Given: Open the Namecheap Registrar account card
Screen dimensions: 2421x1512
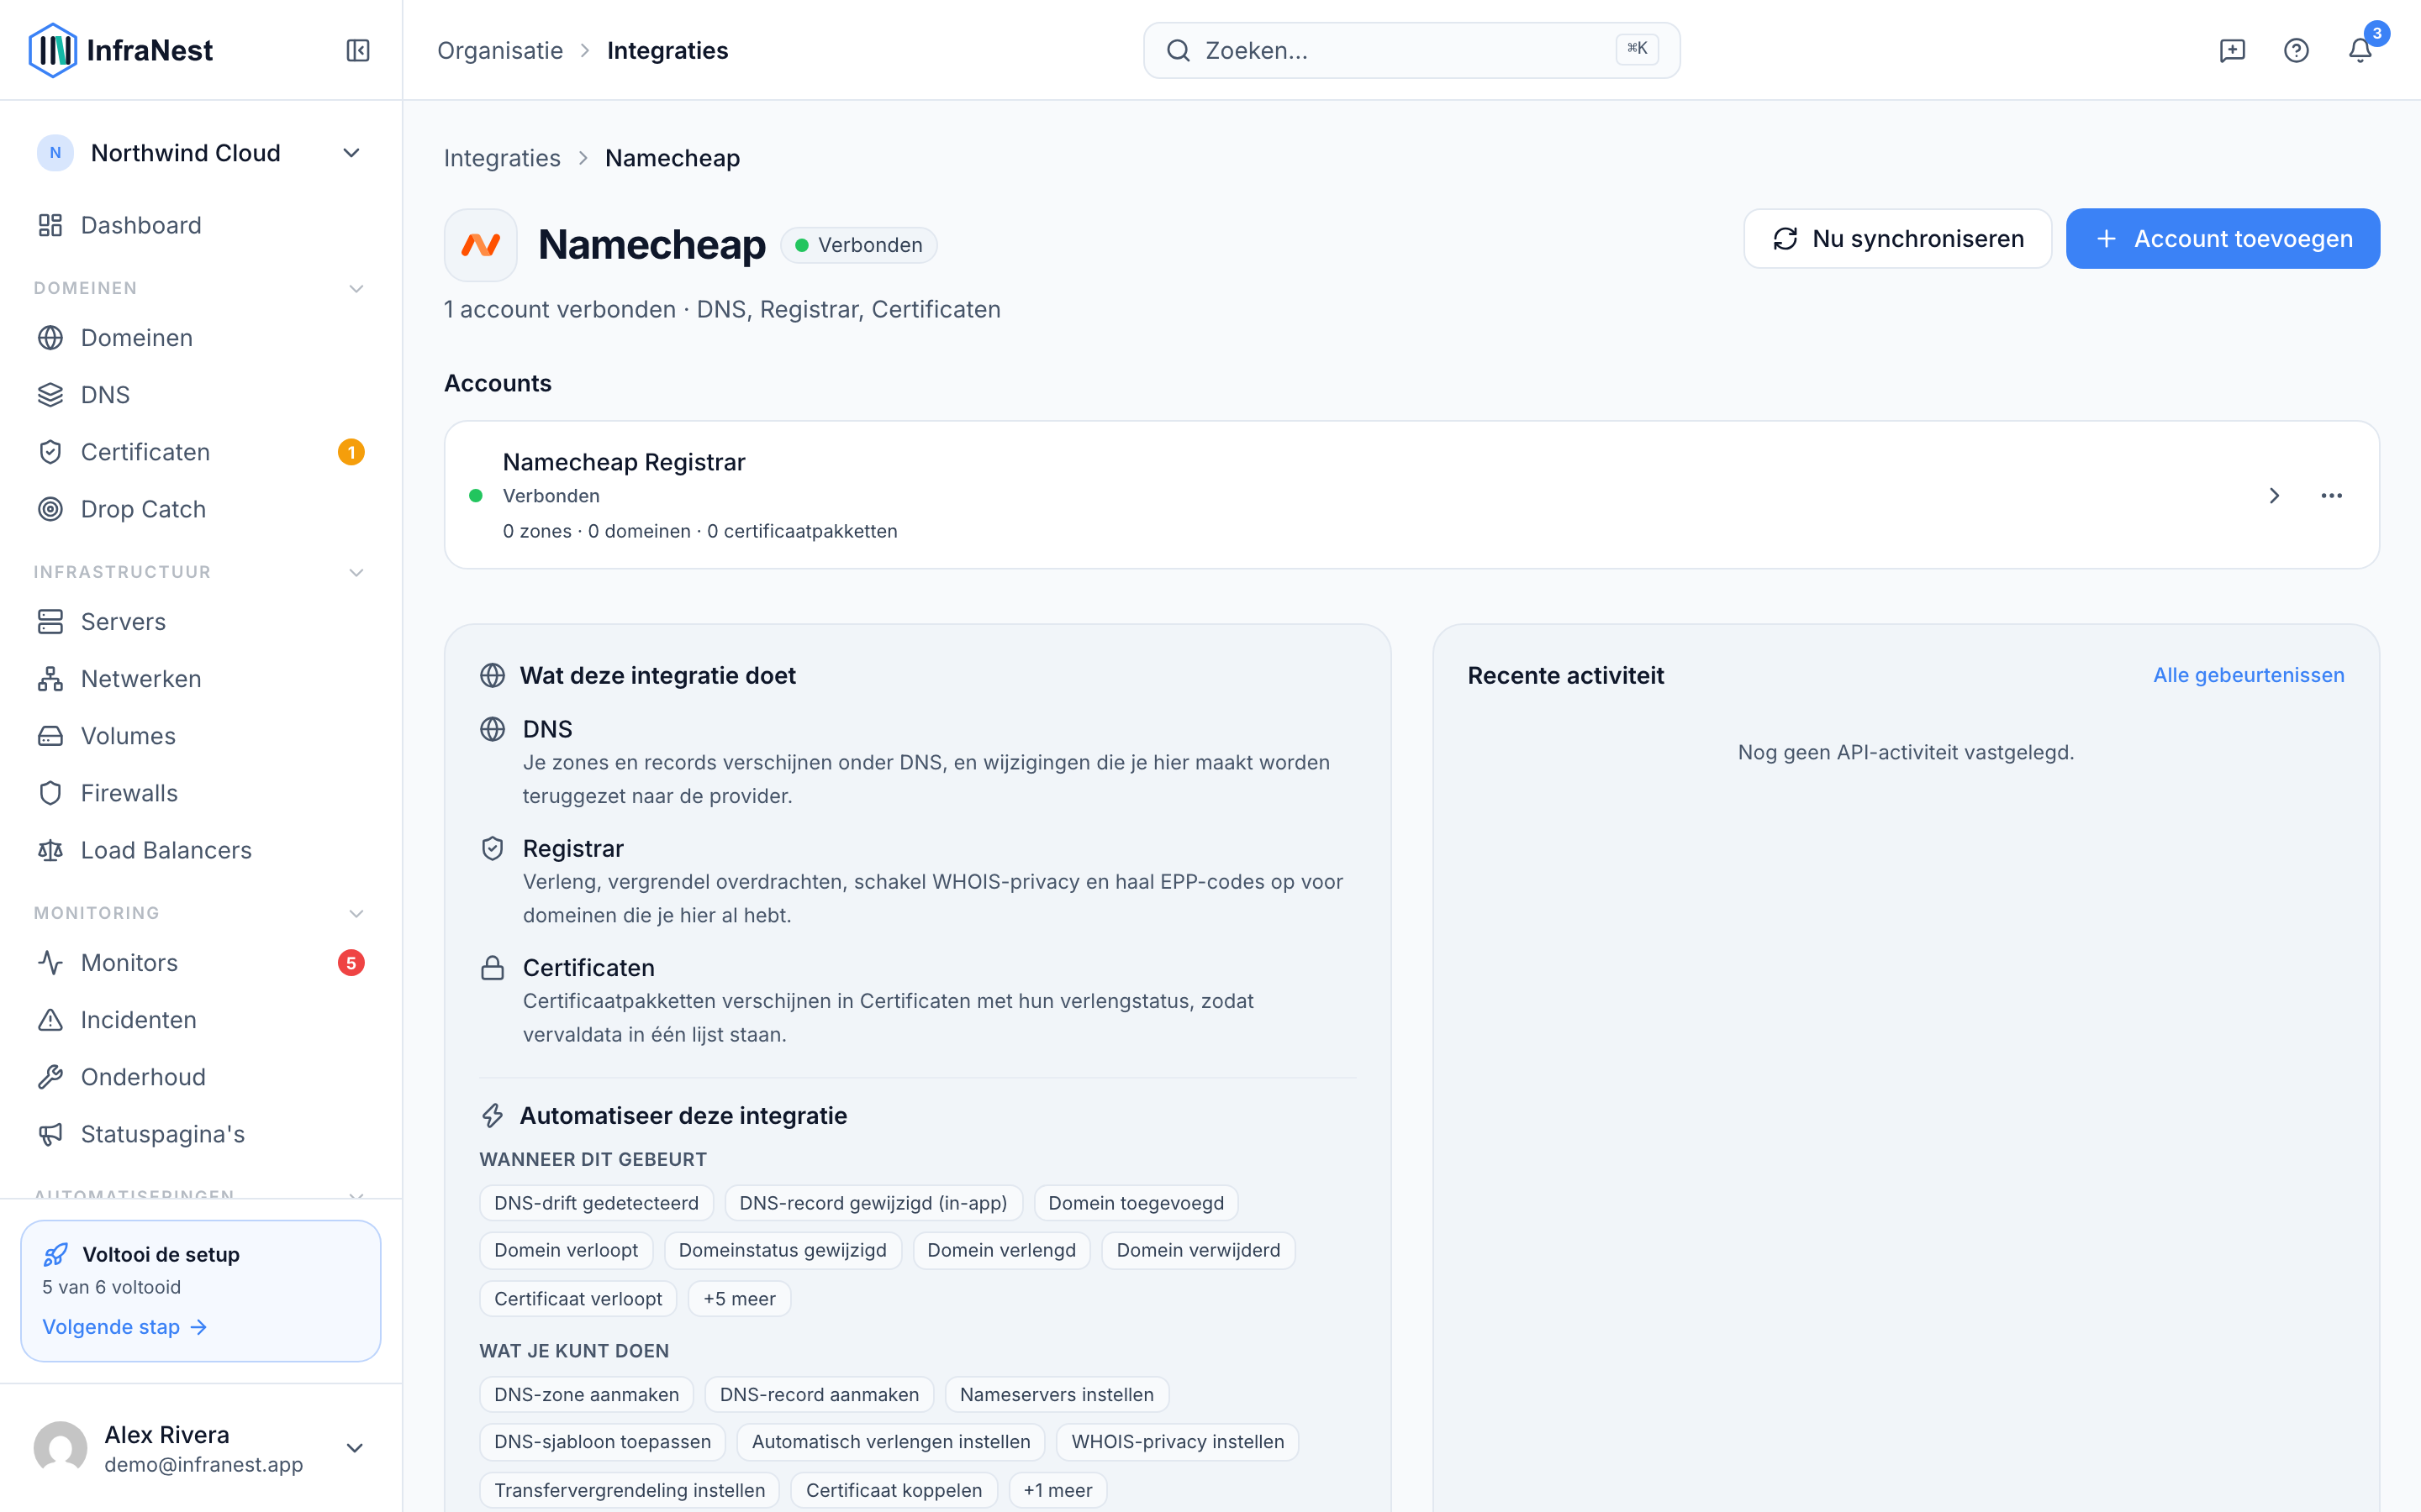Looking at the screenshot, I should (1411, 495).
